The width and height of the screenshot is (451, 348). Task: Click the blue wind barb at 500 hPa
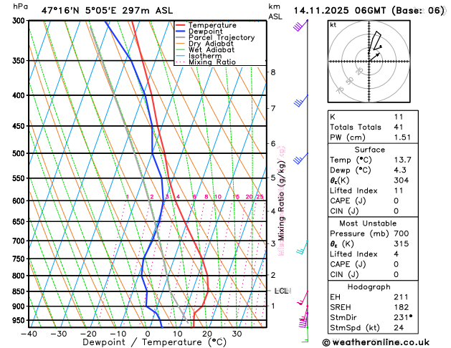300,158
